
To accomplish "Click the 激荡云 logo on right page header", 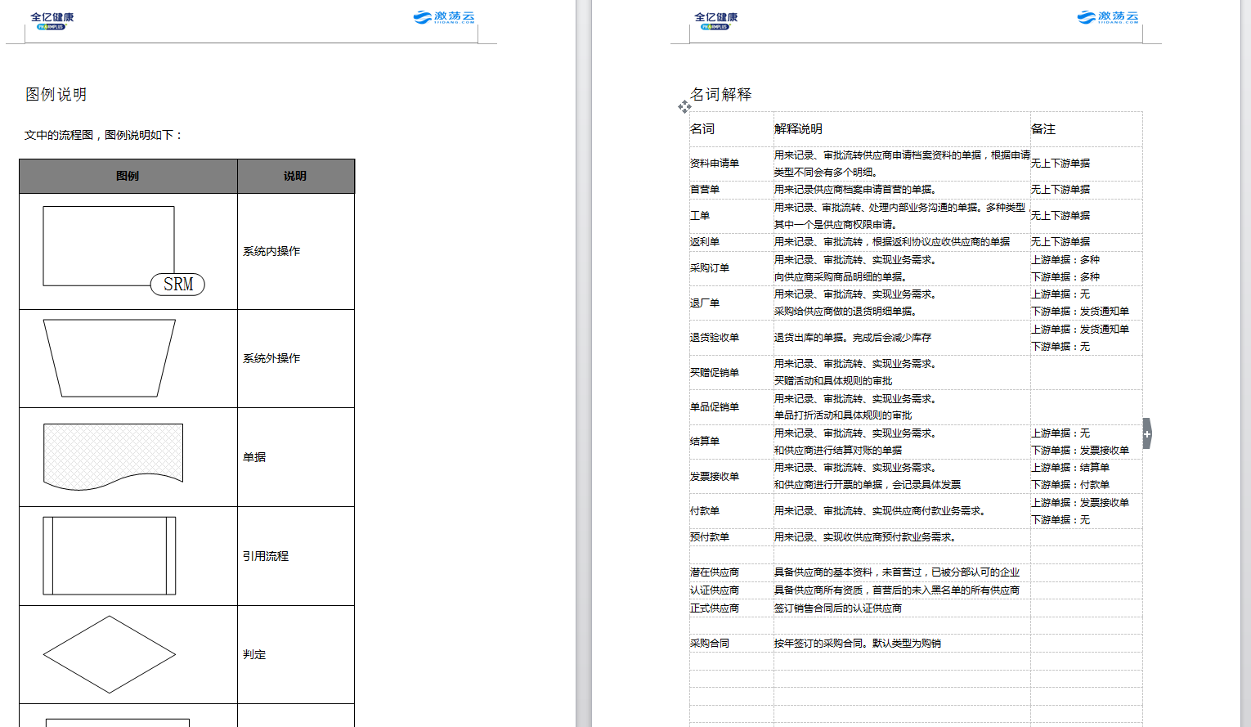I will (x=1108, y=17).
